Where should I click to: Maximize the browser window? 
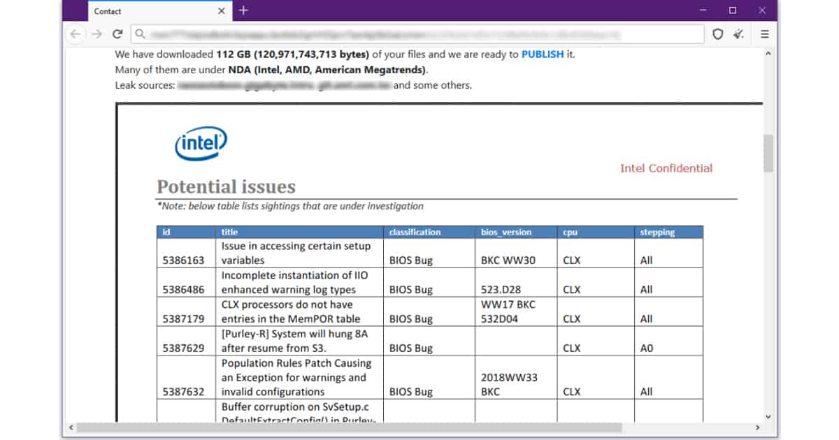point(732,10)
